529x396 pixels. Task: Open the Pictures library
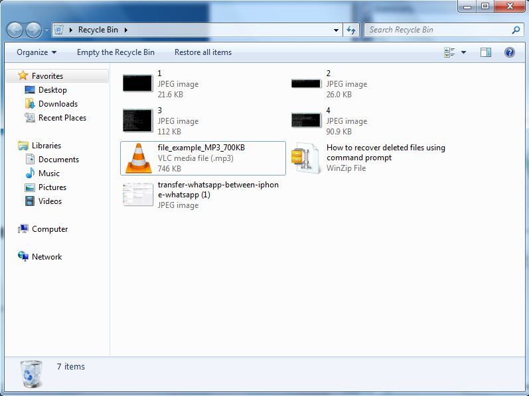52,187
